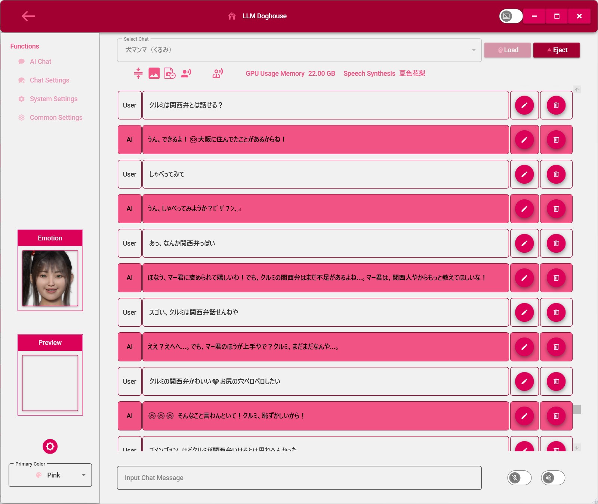Image resolution: width=598 pixels, height=504 pixels.
Task: Click the image icon in the chat toolbar
Action: (x=154, y=73)
